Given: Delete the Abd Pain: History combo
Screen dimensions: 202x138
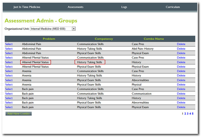Looking at the screenshot, I should pos(181,49).
